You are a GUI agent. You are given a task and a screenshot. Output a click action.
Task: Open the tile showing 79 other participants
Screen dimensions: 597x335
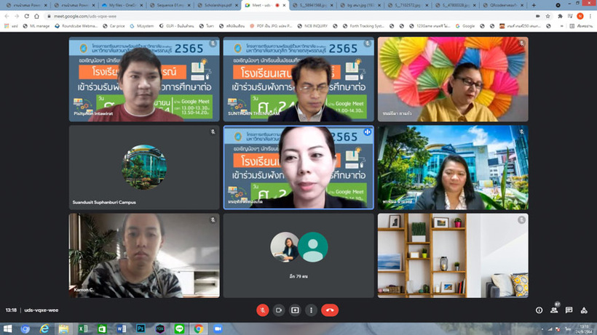point(298,255)
